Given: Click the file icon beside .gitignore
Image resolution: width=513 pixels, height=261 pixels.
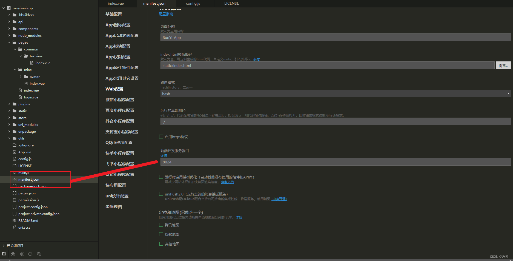Looking at the screenshot, I should pyautogui.click(x=15, y=145).
